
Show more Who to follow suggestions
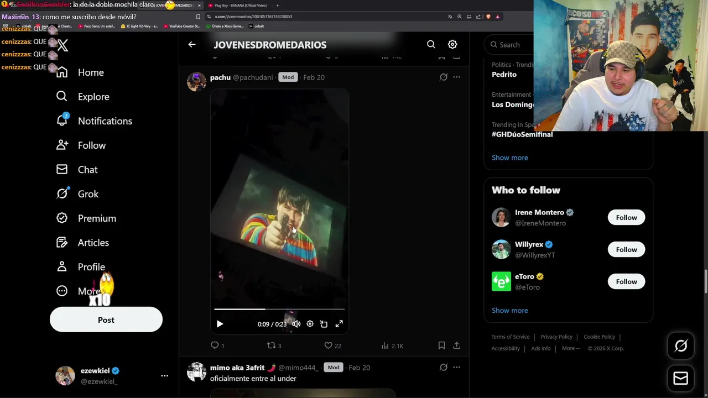pyautogui.click(x=510, y=310)
